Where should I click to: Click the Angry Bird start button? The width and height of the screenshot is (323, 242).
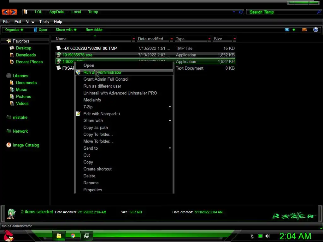click(9, 236)
